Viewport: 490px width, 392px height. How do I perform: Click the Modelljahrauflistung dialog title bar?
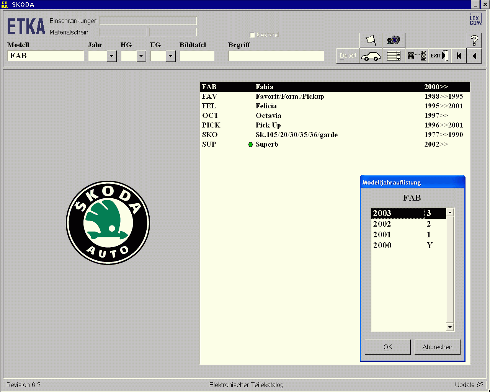(x=413, y=182)
